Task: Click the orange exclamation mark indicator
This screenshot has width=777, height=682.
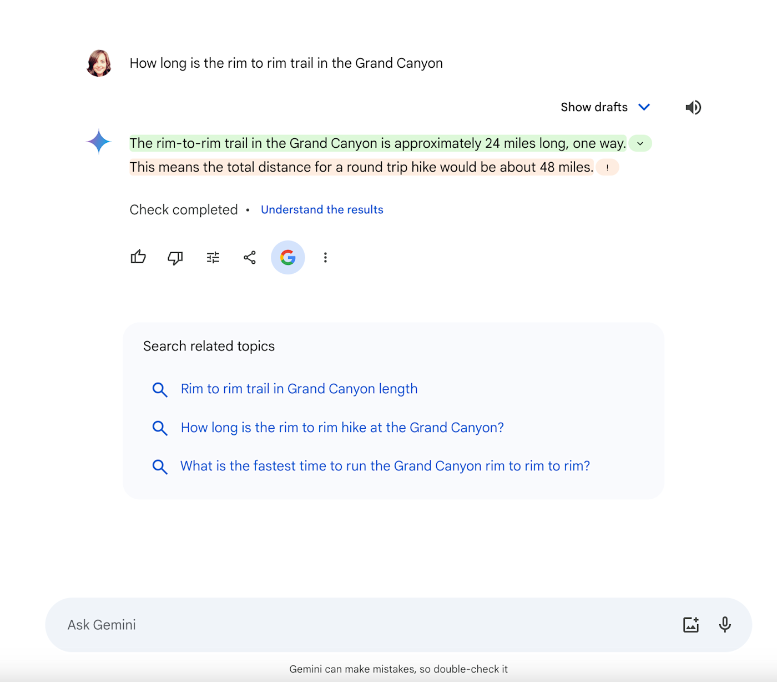Action: click(x=607, y=167)
